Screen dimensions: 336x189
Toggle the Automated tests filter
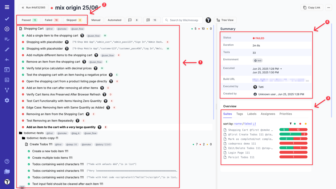[114, 20]
